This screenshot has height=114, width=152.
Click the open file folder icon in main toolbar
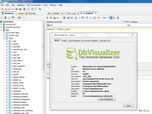coord(2,9)
